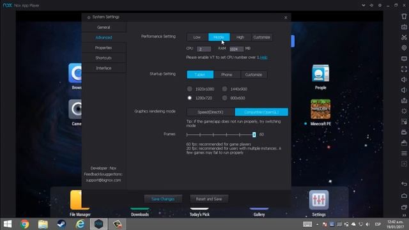Switch rendering to Compatible(OpenGL)
Image resolution: width=409 pixels, height=230 pixels.
coord(261,112)
